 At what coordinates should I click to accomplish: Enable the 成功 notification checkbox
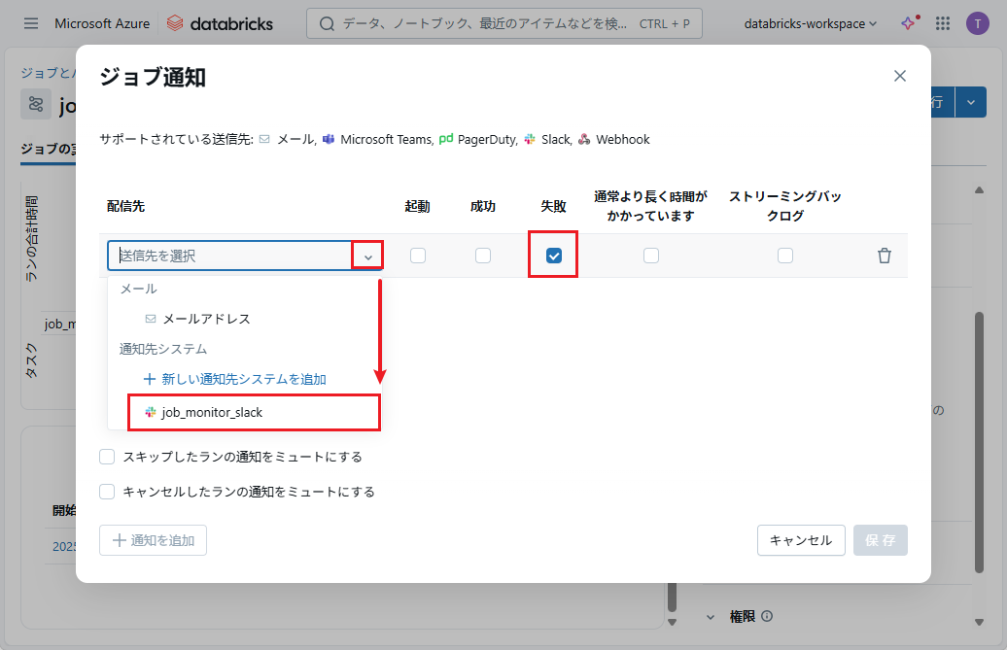tap(483, 256)
